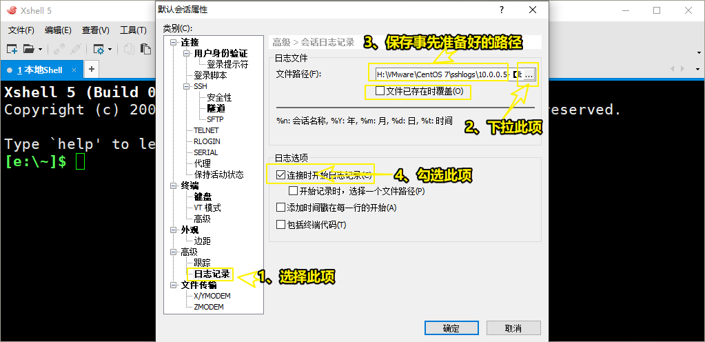This screenshot has width=705, height=342.
Task: Close the 本地Shell tab with its X
Action: click(x=74, y=70)
